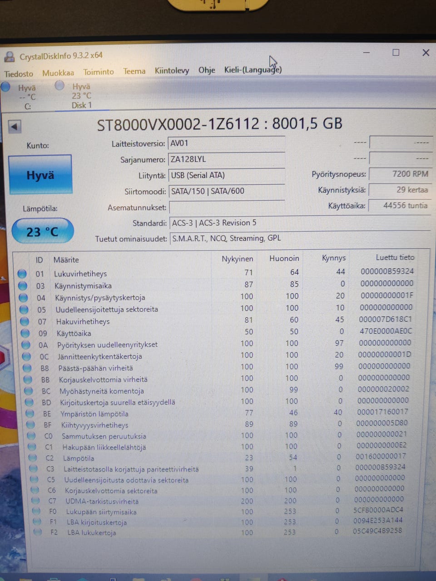Click the status icon for Hakuvirhetiheys
Image resolution: width=436 pixels, height=581 pixels.
coord(25,321)
